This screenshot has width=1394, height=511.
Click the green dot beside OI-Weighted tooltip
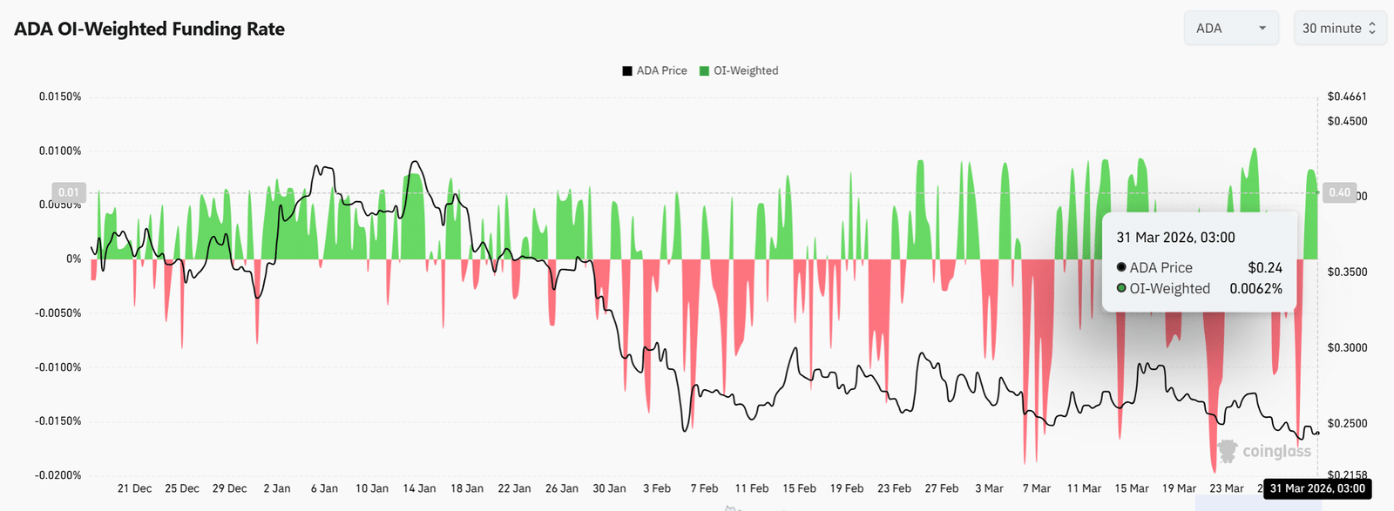(x=1121, y=288)
